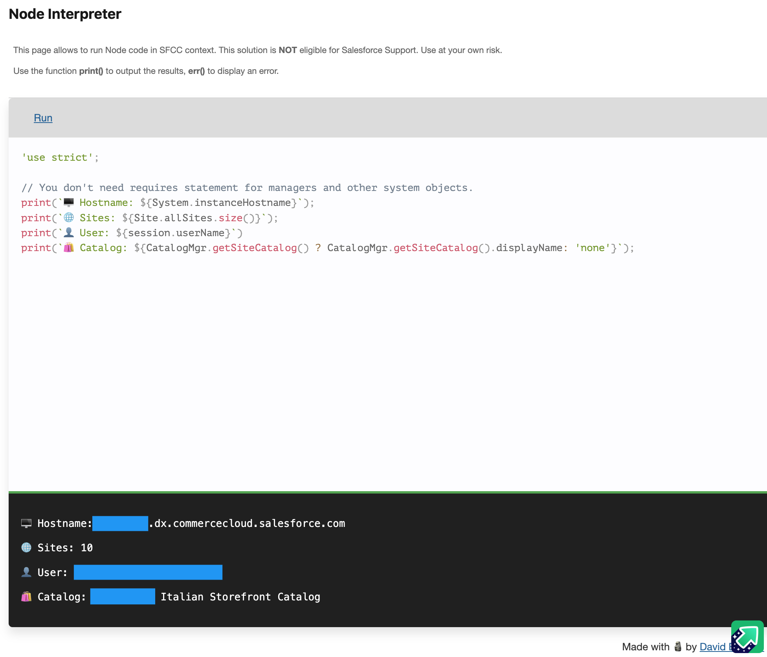This screenshot has height=657, width=767.
Task: Click the globe icon beside Sites output
Action: coord(26,548)
